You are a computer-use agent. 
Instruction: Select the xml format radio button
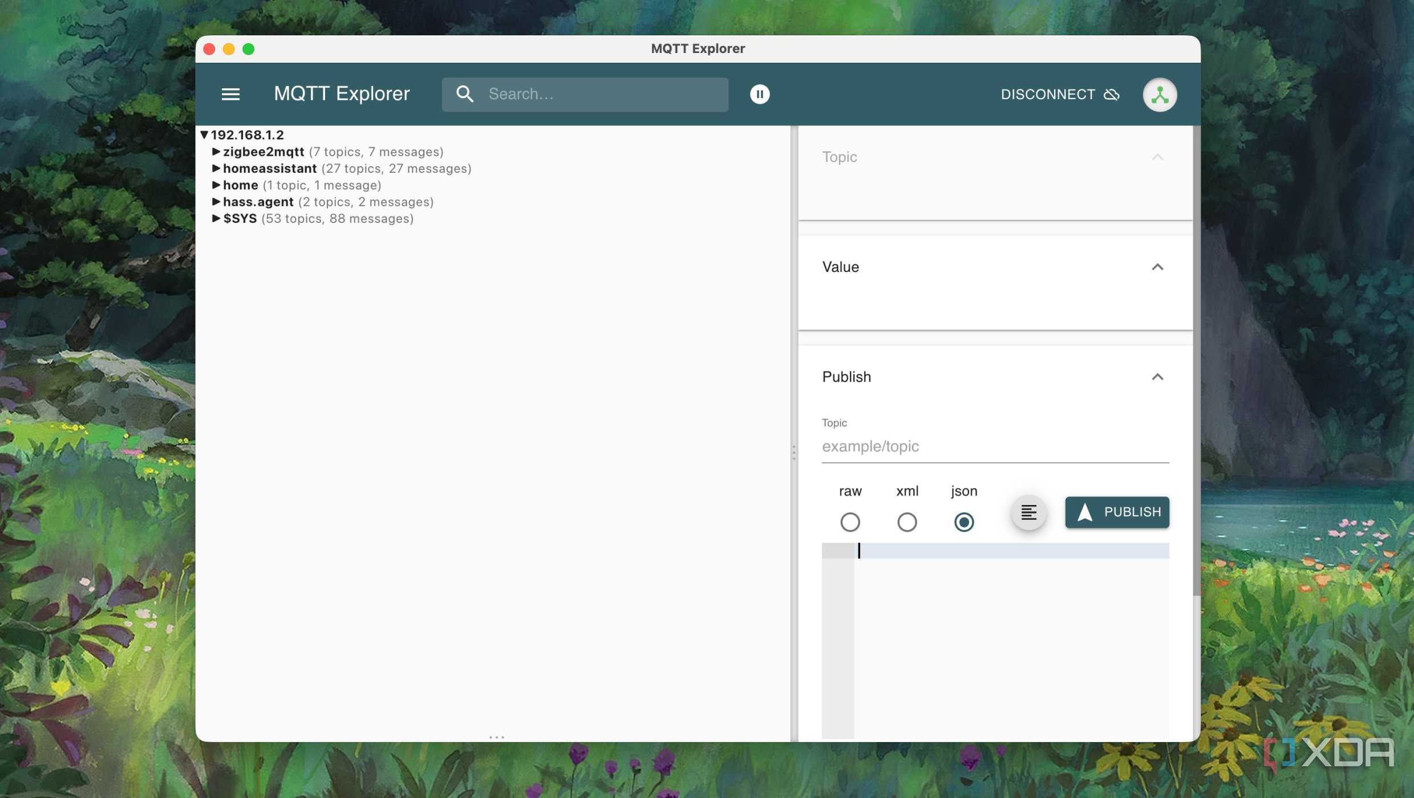click(x=906, y=522)
